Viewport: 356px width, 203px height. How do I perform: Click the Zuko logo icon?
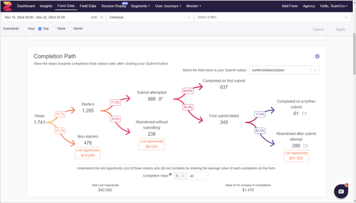coord(8,6)
